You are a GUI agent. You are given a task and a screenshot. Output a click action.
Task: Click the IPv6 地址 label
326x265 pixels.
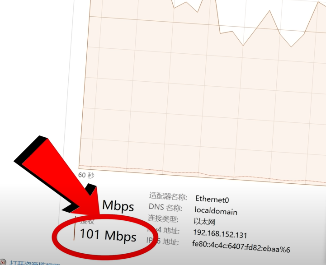tap(162, 241)
